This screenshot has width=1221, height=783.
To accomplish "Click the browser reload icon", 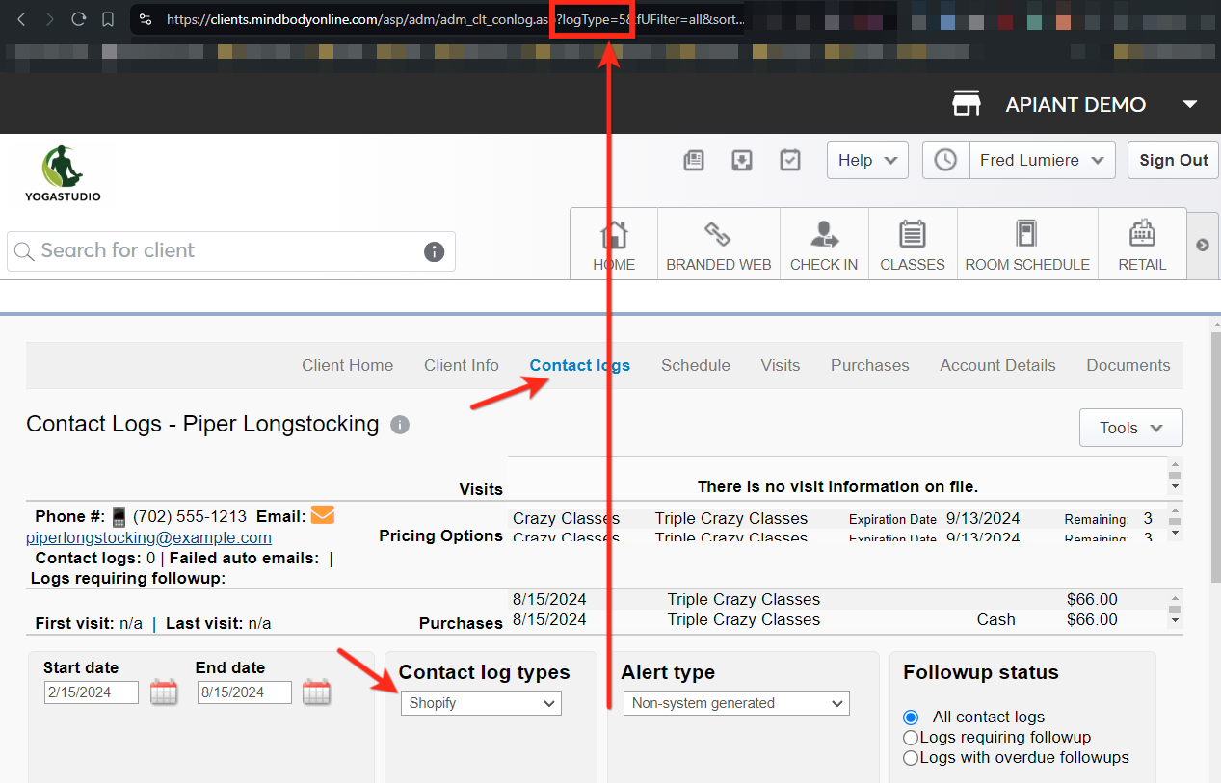I will pyautogui.click(x=79, y=19).
